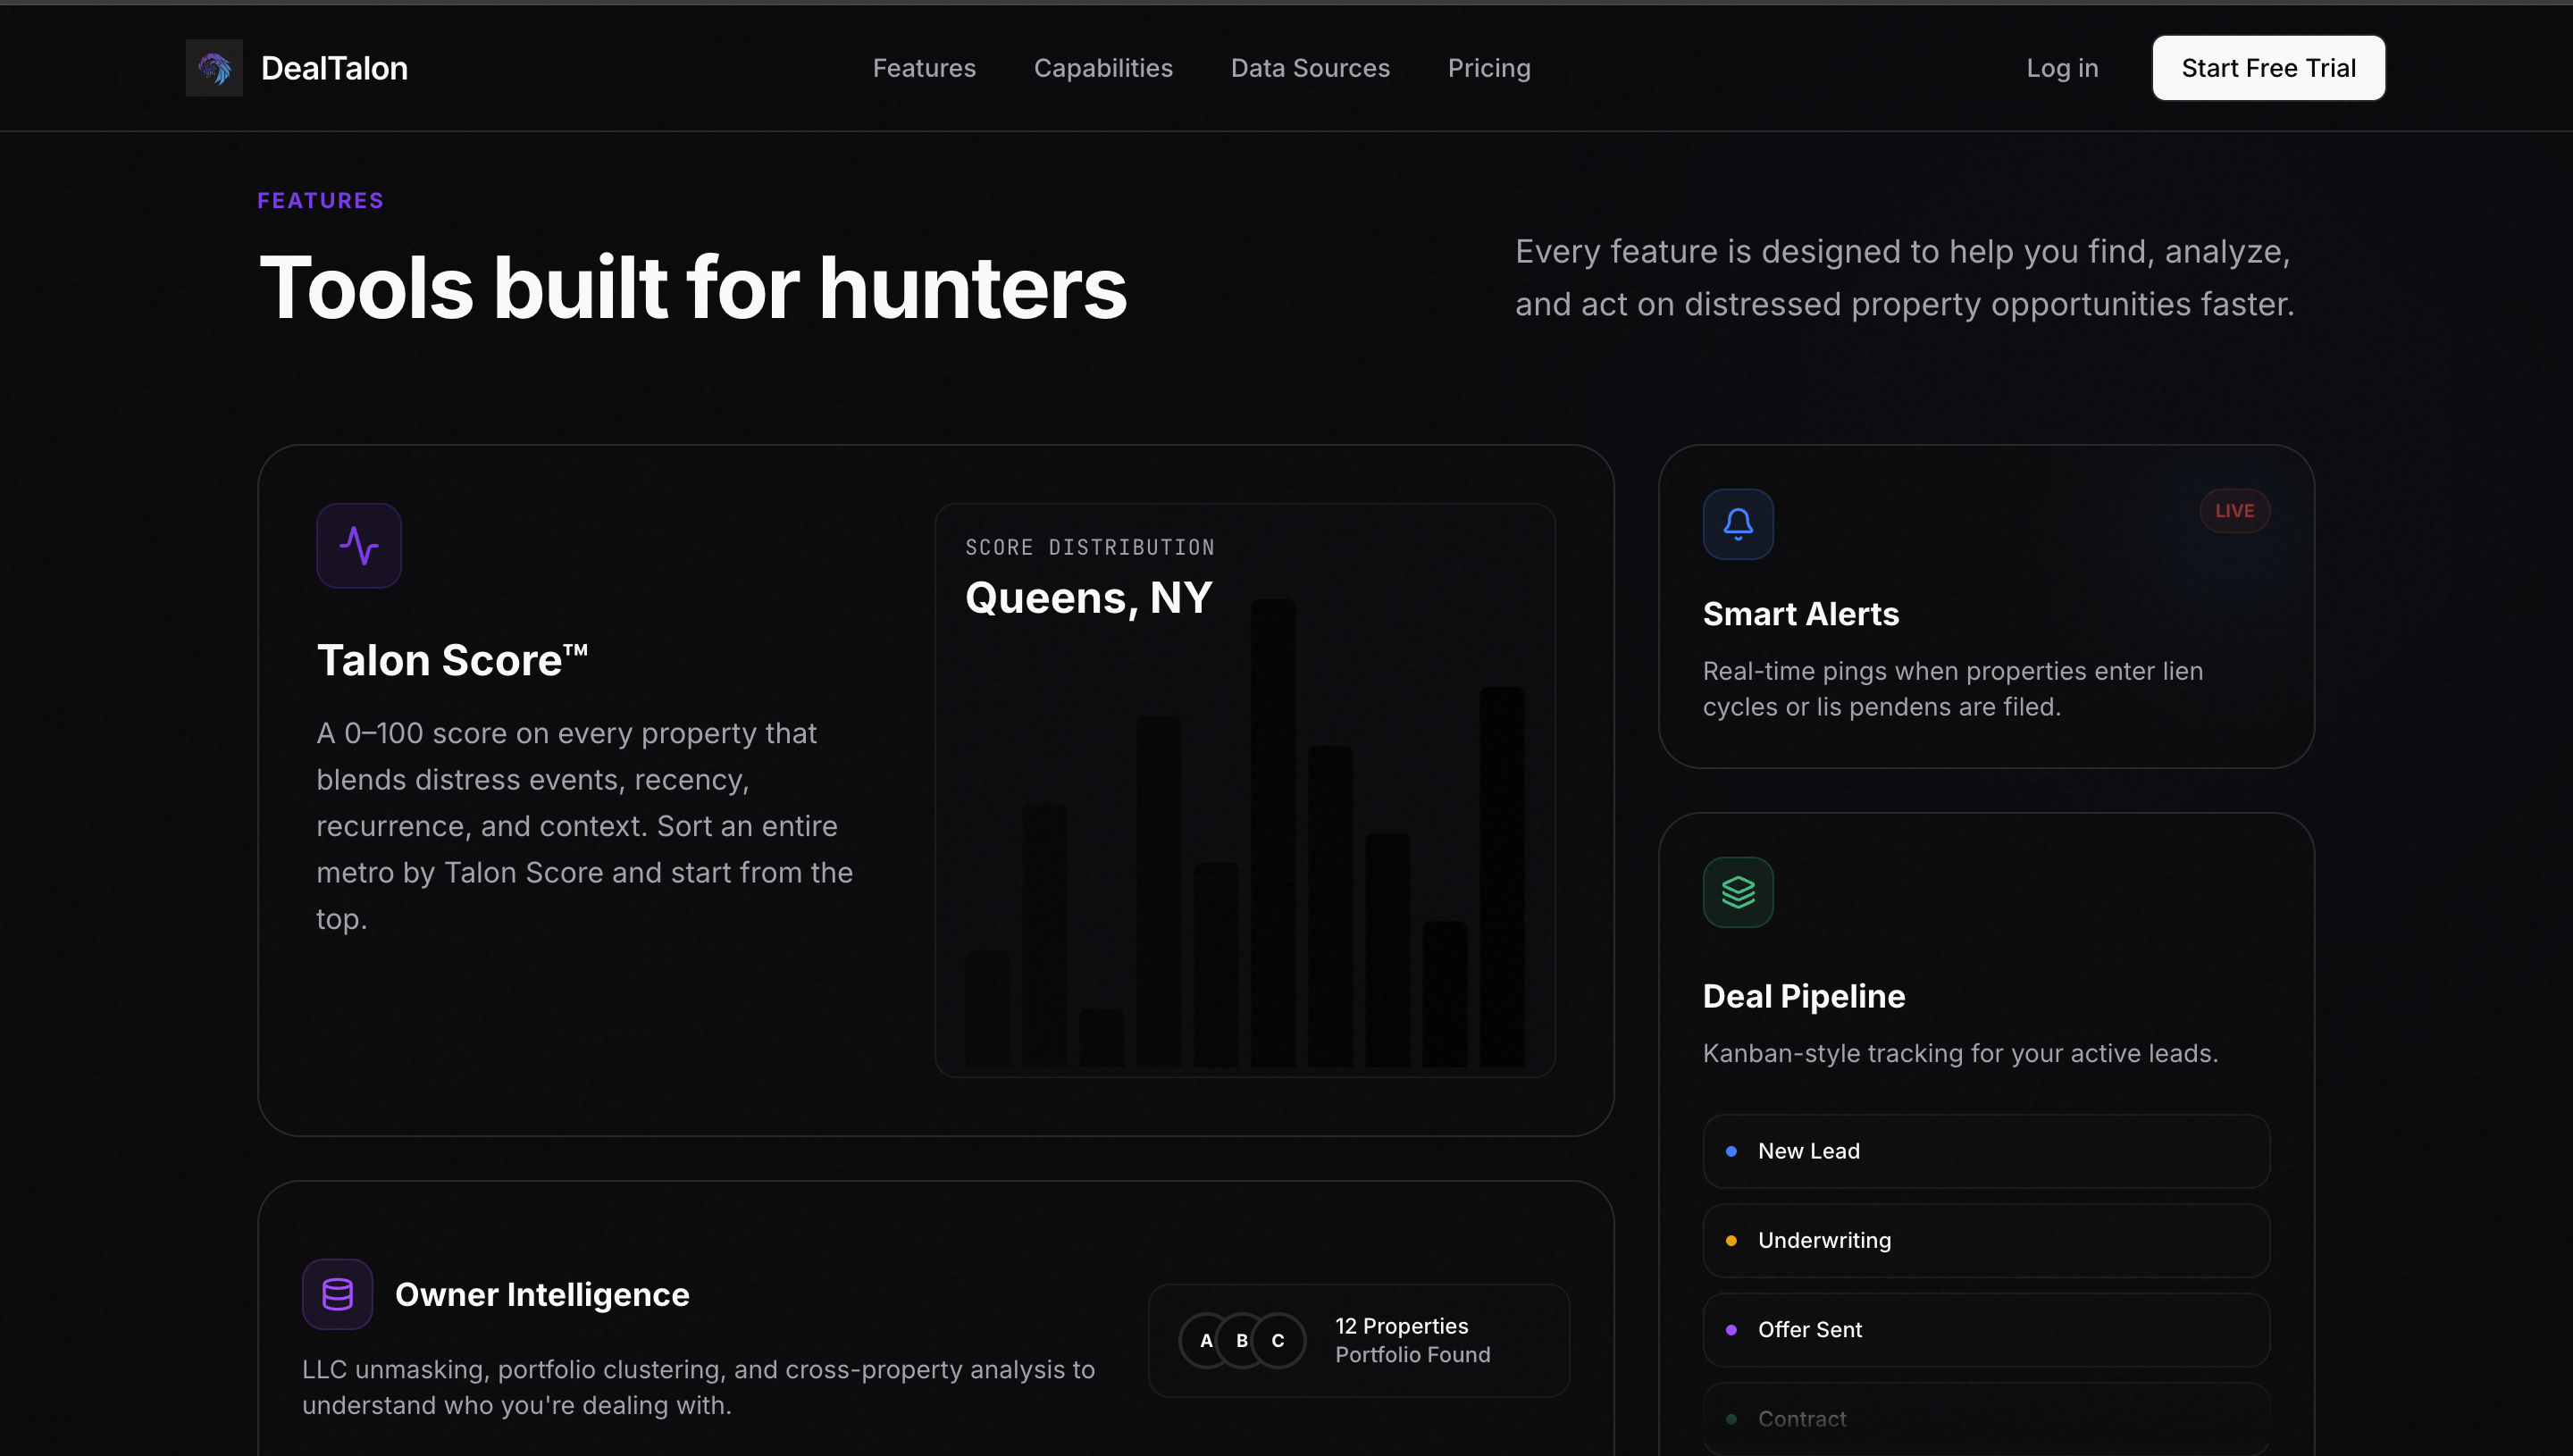Click the Talon Score pulse icon
Viewport: 2573px width, 1456px height.
coord(359,546)
